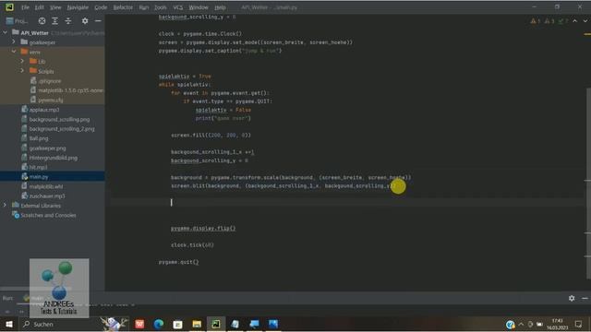Click the PyCharm taskbar icon

[x=216, y=324]
